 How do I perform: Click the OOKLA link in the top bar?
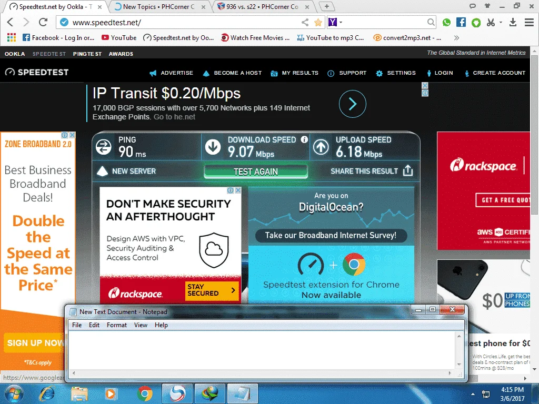pos(15,54)
